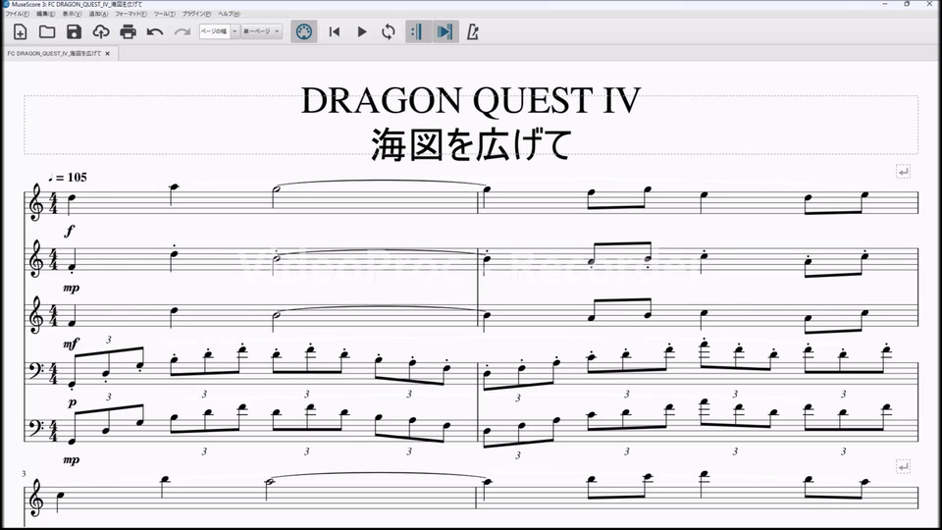Screen dimensions: 942x530
Task: Open the ツール menu
Action: [165, 14]
